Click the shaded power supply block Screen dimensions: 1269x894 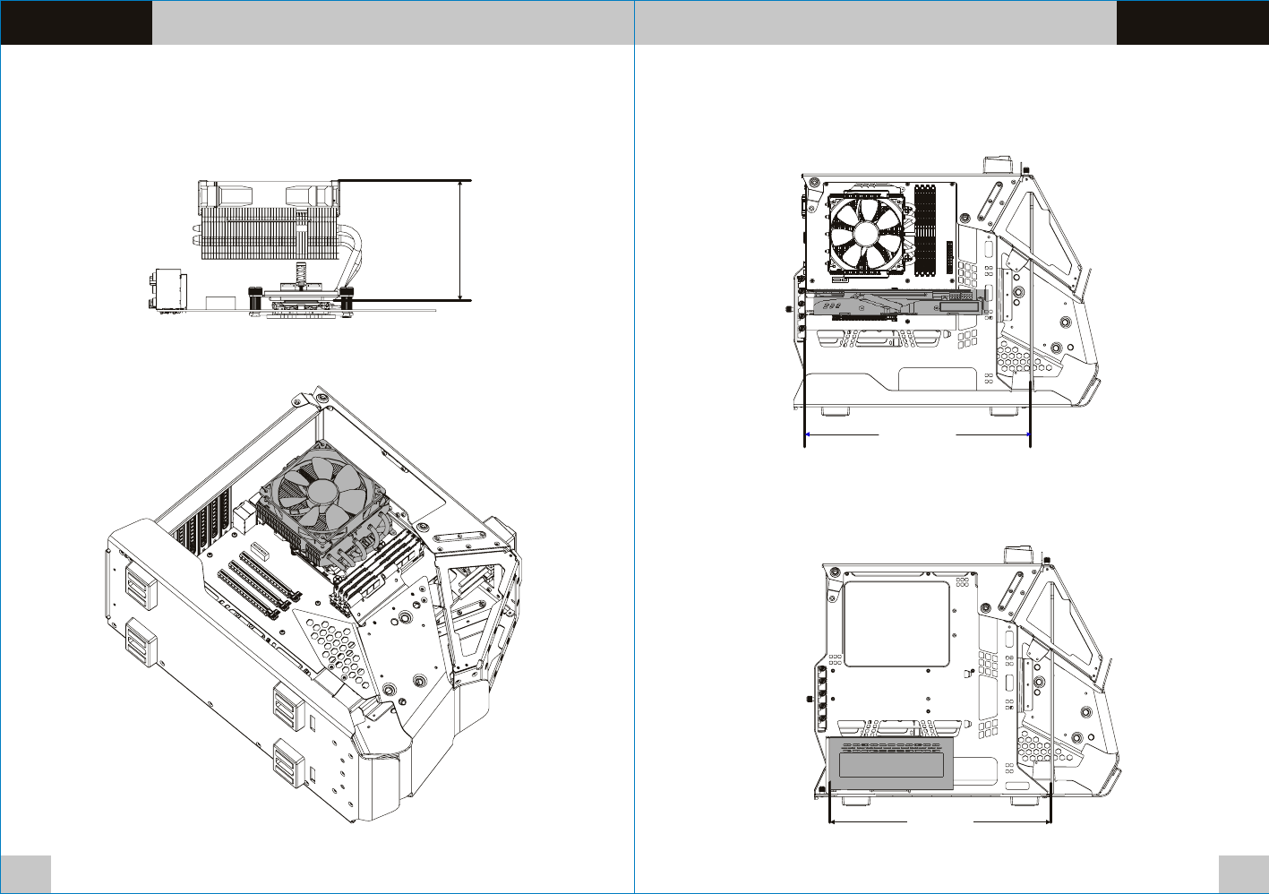point(889,764)
